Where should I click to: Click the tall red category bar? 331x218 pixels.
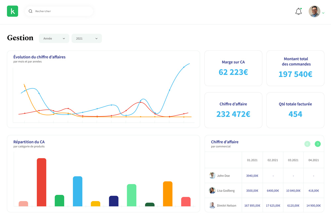click(x=41, y=182)
